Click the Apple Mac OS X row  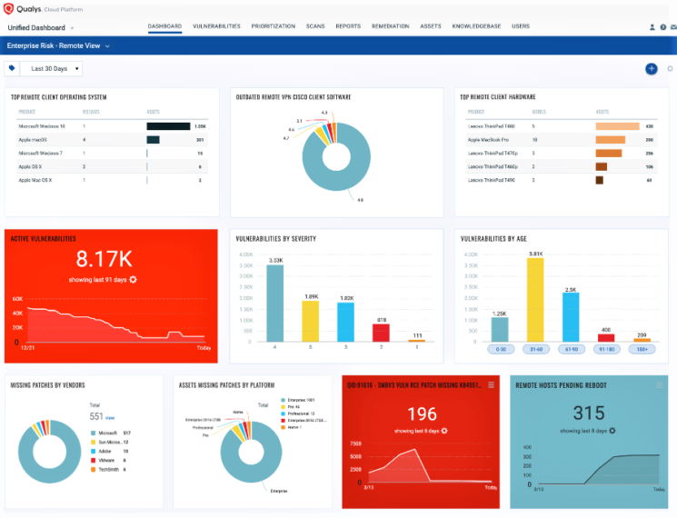point(112,180)
